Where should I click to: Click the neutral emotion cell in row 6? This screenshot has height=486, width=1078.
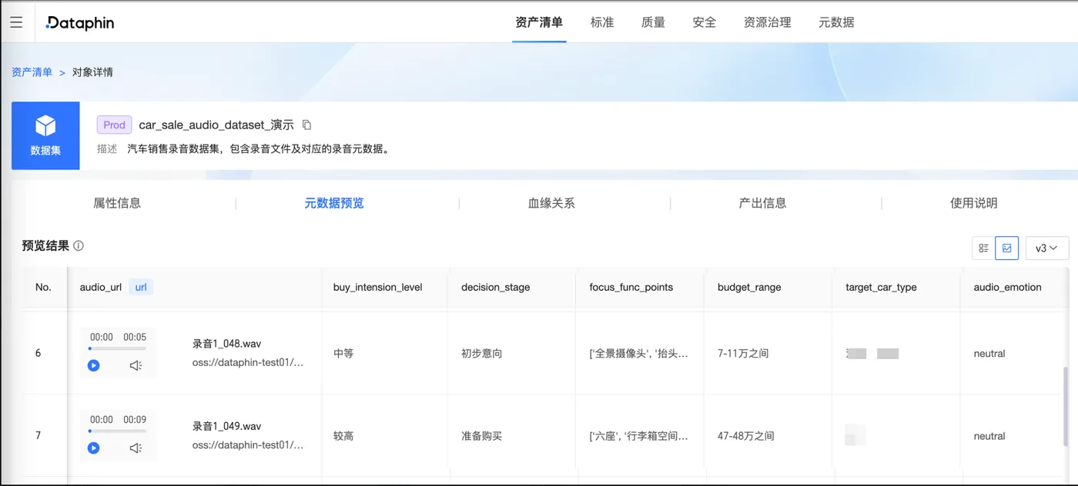(x=989, y=354)
